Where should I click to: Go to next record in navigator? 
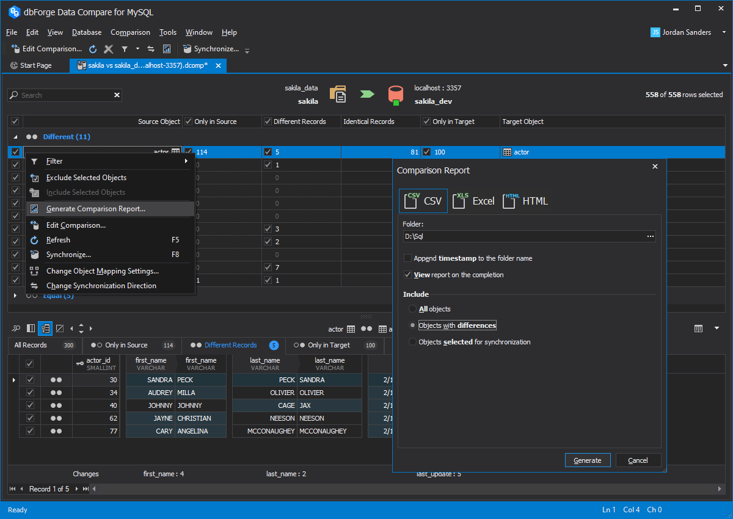[x=76, y=489]
